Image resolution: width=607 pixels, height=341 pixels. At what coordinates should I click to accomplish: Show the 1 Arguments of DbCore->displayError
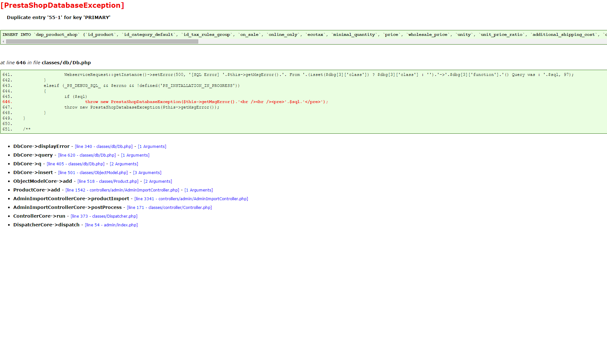[x=152, y=147]
